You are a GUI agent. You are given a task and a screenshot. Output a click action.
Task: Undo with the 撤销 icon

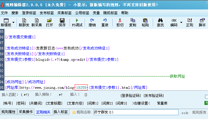pos(92,22)
